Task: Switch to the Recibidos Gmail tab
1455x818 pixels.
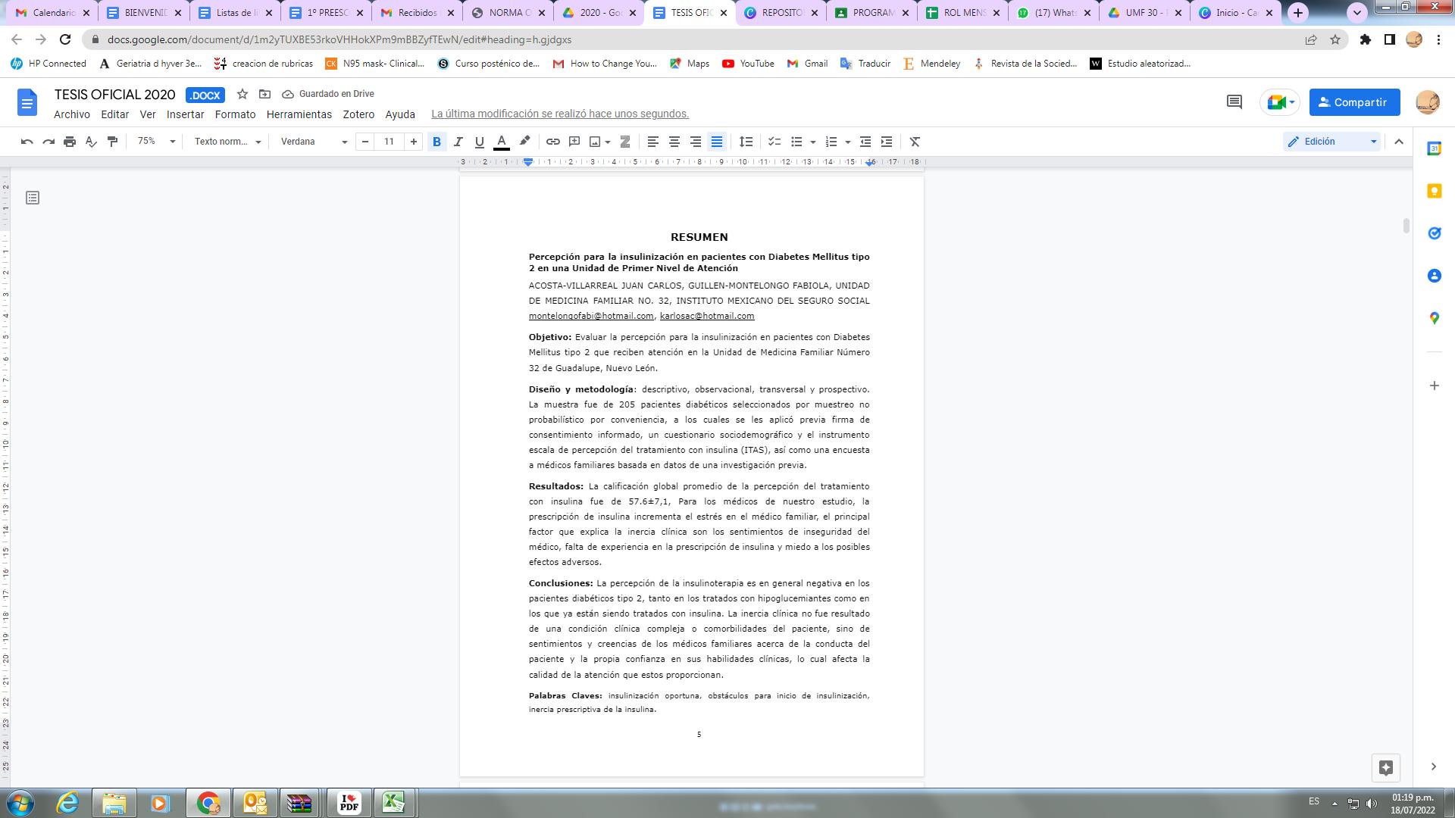Action: pyautogui.click(x=417, y=13)
